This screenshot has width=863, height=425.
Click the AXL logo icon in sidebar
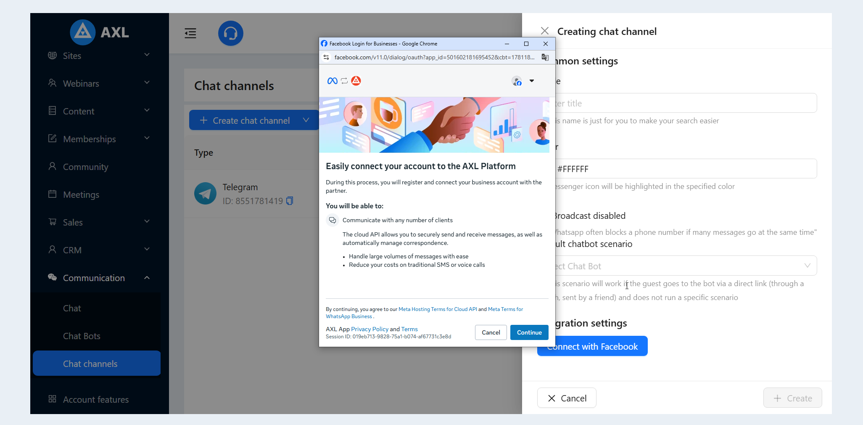(x=82, y=32)
